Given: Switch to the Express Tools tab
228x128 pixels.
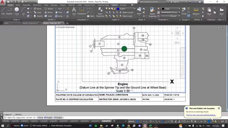Looking at the screenshot, I should [x=89, y=5].
